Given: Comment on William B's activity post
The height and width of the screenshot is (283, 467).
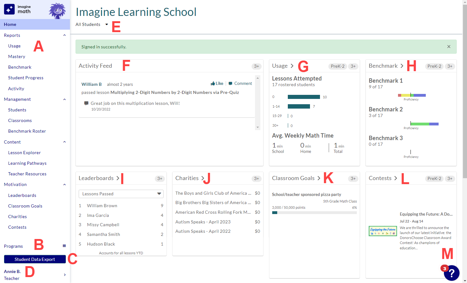Looking at the screenshot, I should tap(240, 83).
